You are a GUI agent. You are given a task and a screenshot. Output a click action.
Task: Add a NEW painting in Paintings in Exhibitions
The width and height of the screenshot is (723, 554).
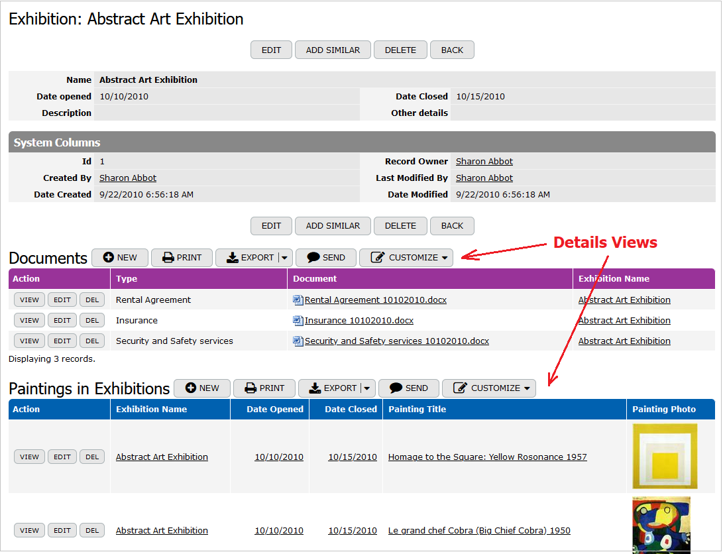(202, 388)
